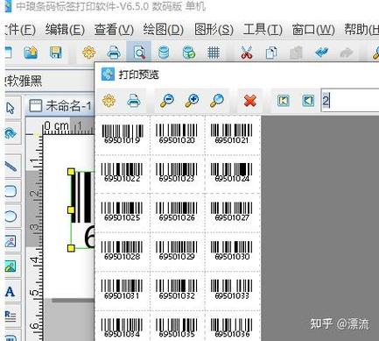Select the blue insert picture tool
This screenshot has width=379, height=341.
click(11, 242)
